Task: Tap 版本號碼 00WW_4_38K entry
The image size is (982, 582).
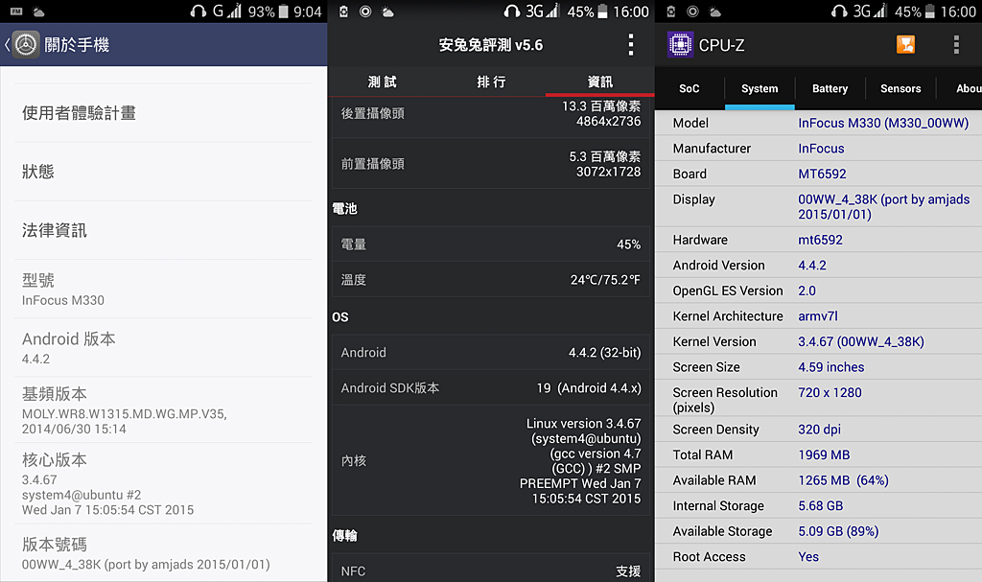Action: [x=163, y=553]
